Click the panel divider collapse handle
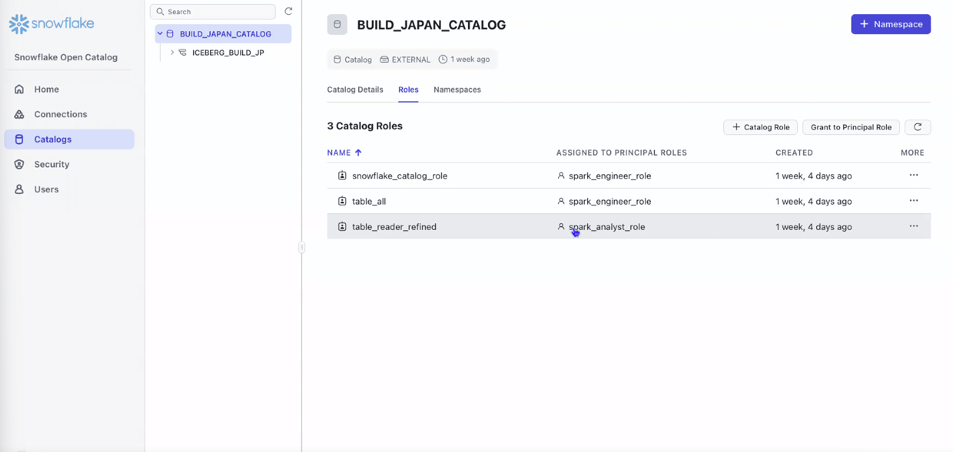The image size is (953, 452). tap(302, 248)
